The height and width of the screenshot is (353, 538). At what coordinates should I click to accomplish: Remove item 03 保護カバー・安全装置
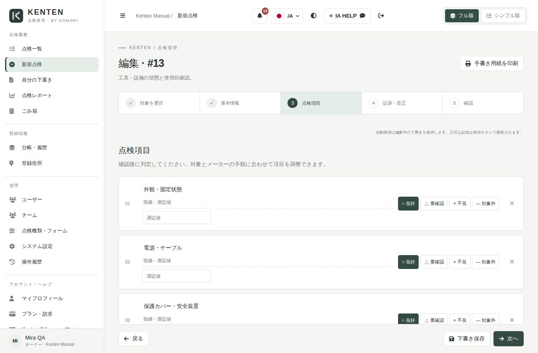[x=512, y=320]
